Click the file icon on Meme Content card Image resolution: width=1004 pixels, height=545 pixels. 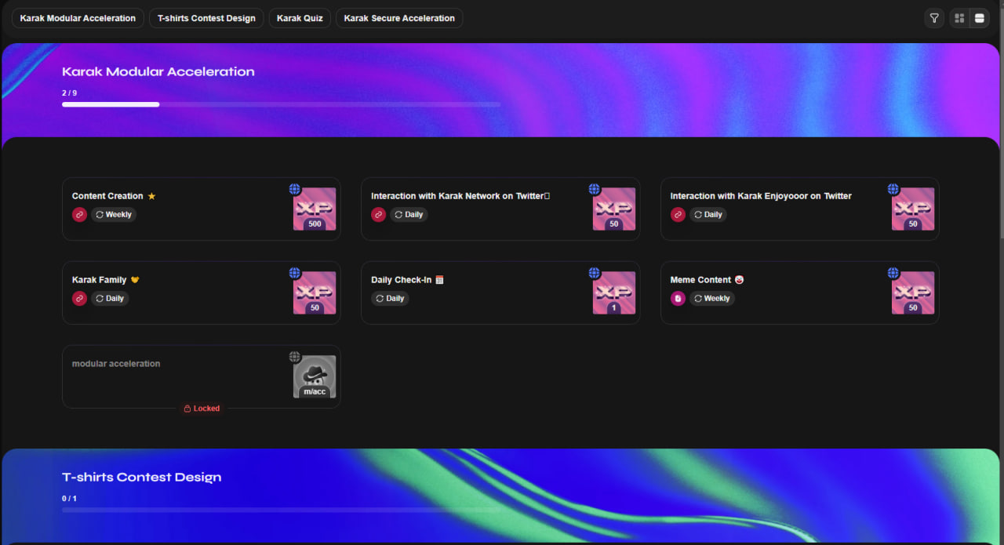678,298
